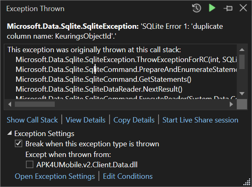Start a Live Share session

[x=200, y=120]
